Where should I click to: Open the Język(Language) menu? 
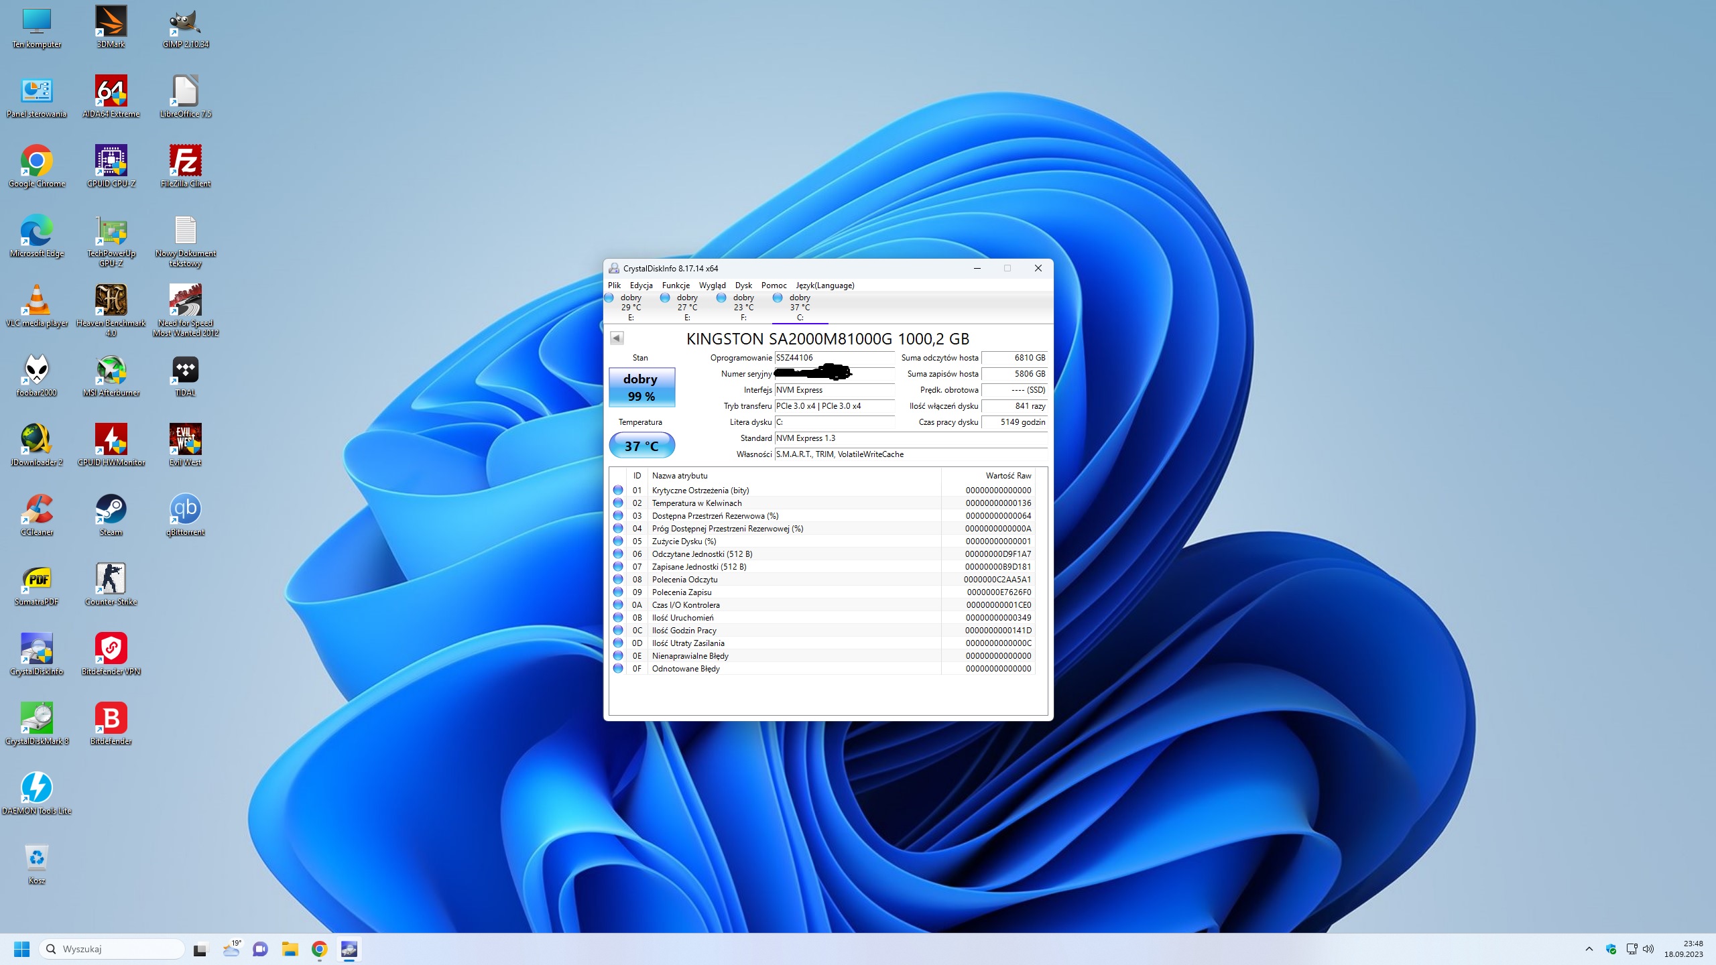824,285
